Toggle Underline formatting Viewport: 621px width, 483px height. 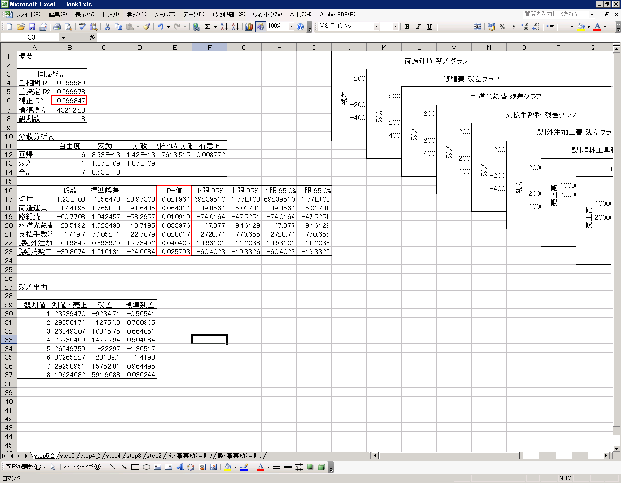[x=429, y=27]
